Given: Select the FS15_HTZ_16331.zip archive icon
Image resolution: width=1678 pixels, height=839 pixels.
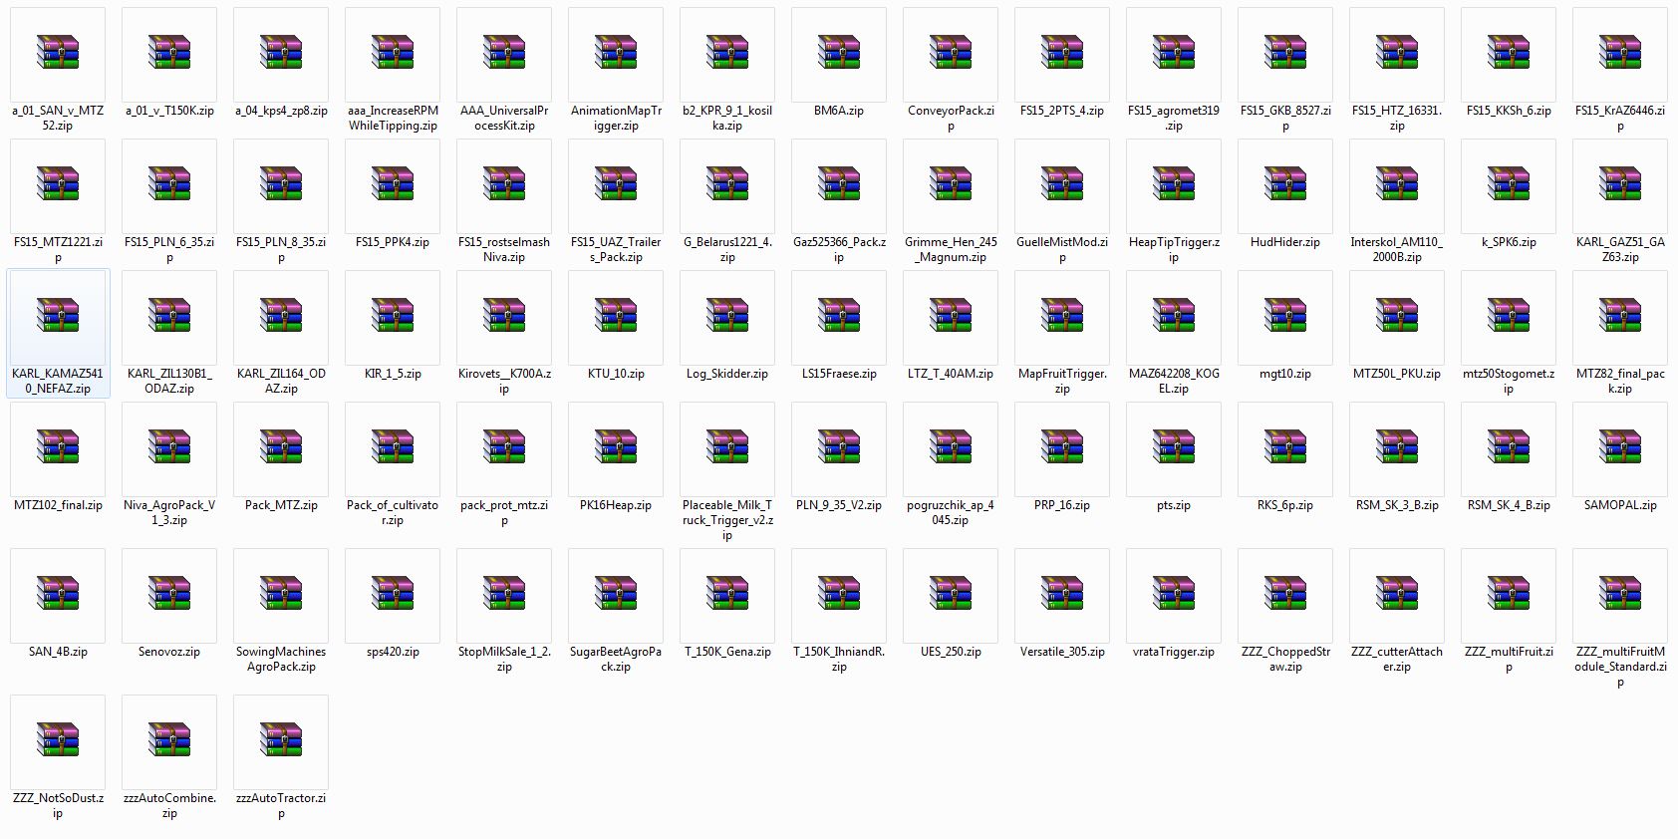Looking at the screenshot, I should [1397, 53].
